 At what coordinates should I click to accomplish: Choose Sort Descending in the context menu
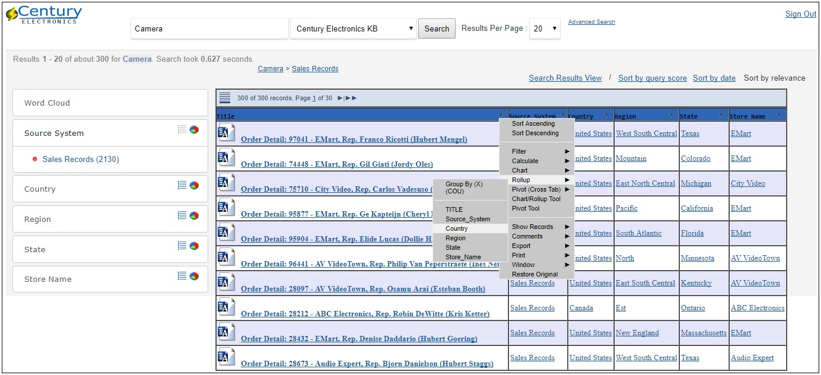[x=535, y=133]
